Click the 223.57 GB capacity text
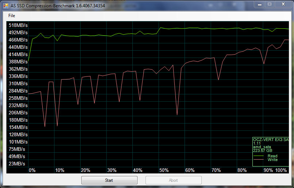The image size is (294, 188). (x=263, y=150)
